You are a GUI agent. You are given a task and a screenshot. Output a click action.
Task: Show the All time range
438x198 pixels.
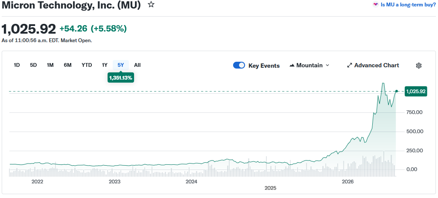pyautogui.click(x=137, y=65)
